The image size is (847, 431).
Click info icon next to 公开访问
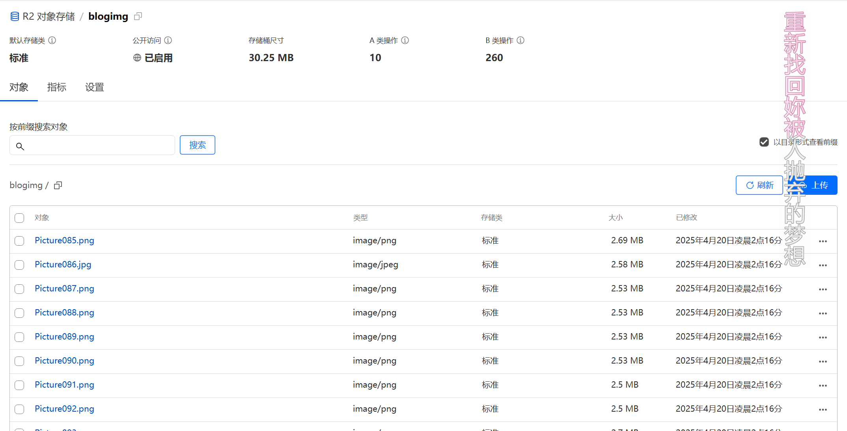click(x=168, y=40)
